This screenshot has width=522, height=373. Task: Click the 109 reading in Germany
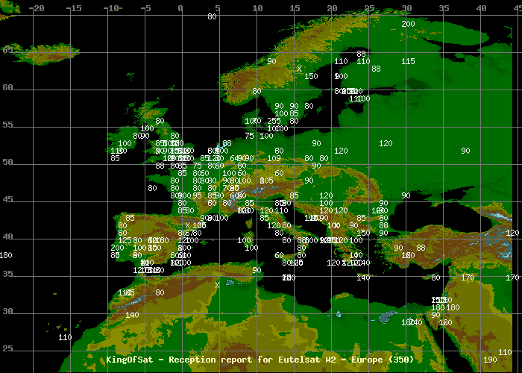point(274,158)
